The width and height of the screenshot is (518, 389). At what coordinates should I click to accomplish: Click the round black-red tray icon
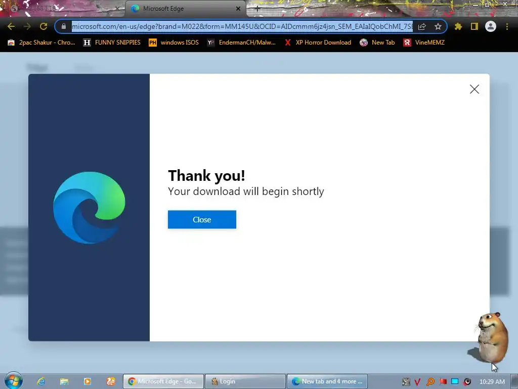(x=467, y=382)
